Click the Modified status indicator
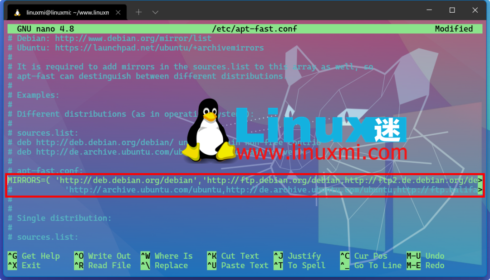The width and height of the screenshot is (490, 280). coord(454,29)
